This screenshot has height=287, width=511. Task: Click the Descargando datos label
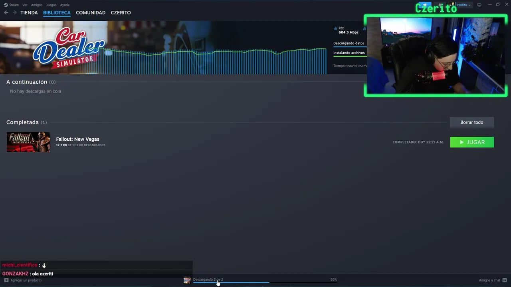point(349,43)
